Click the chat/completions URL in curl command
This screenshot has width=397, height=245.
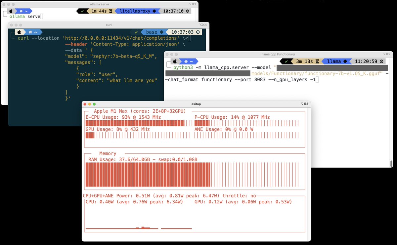pyautogui.click(x=120, y=38)
